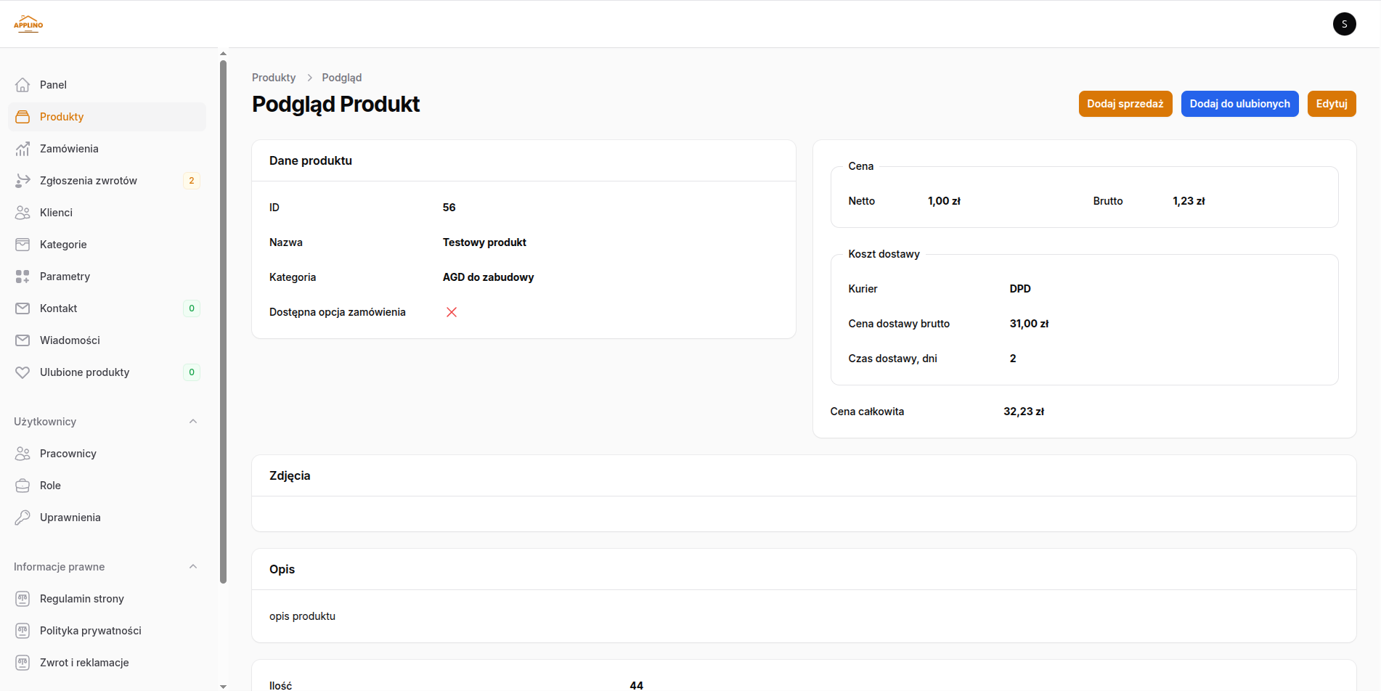The image size is (1381, 691).
Task: Click the Edytuj button
Action: coord(1331,104)
